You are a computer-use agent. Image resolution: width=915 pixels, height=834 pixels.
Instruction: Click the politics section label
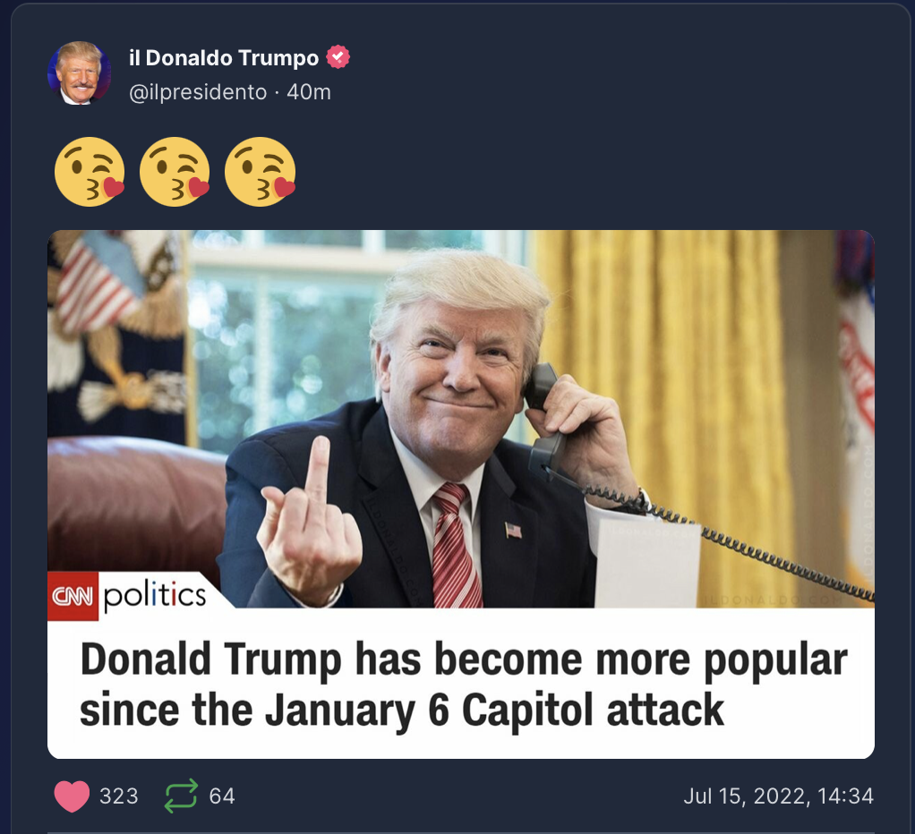155,596
